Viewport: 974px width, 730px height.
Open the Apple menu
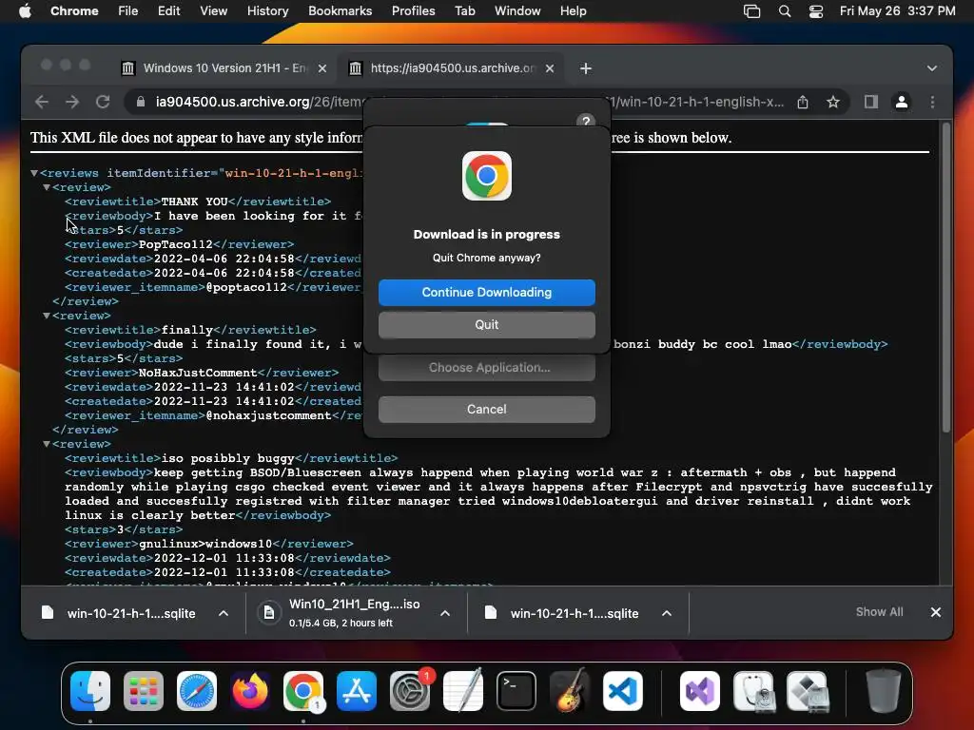click(x=25, y=10)
